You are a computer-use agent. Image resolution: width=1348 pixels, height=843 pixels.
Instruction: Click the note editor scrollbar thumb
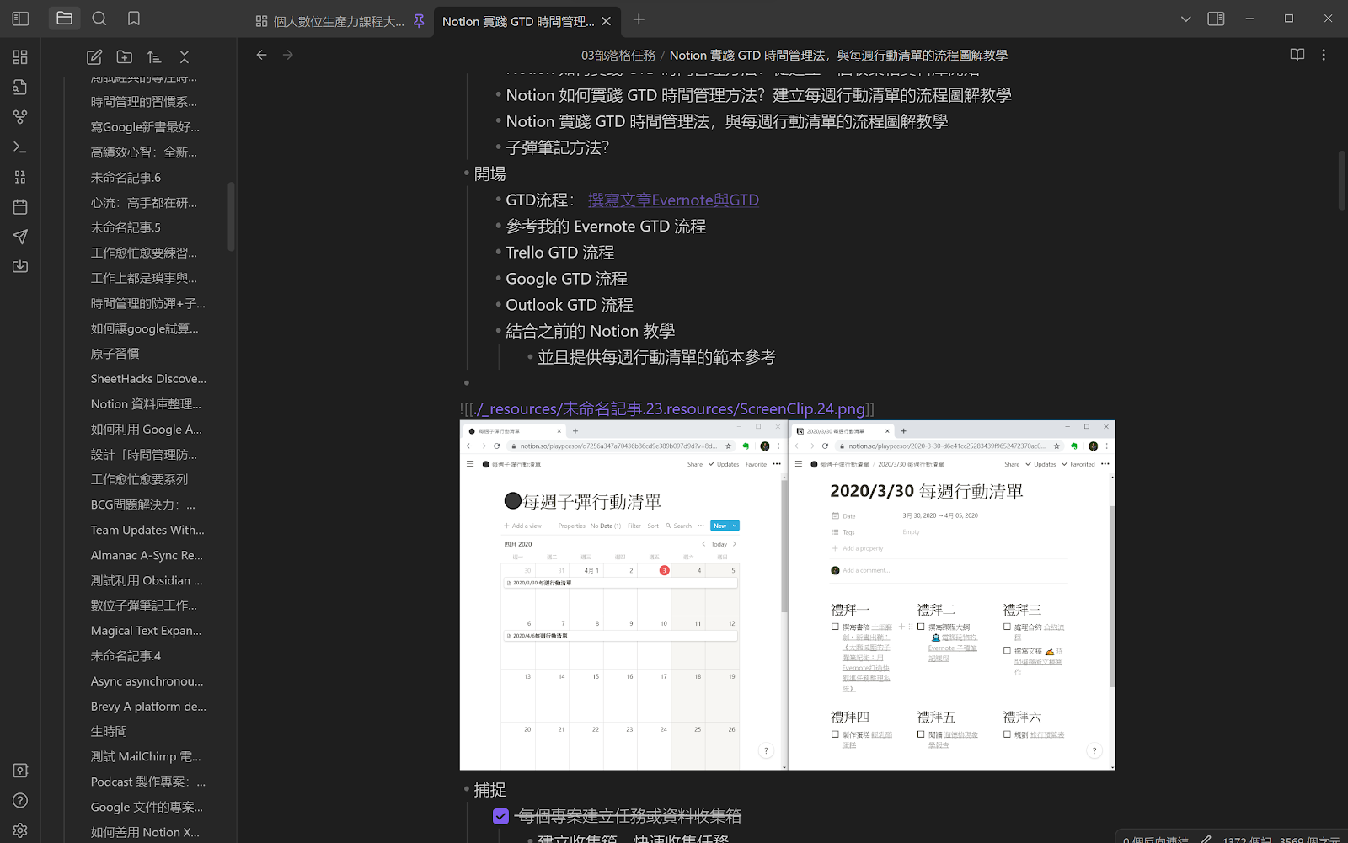pyautogui.click(x=1342, y=180)
